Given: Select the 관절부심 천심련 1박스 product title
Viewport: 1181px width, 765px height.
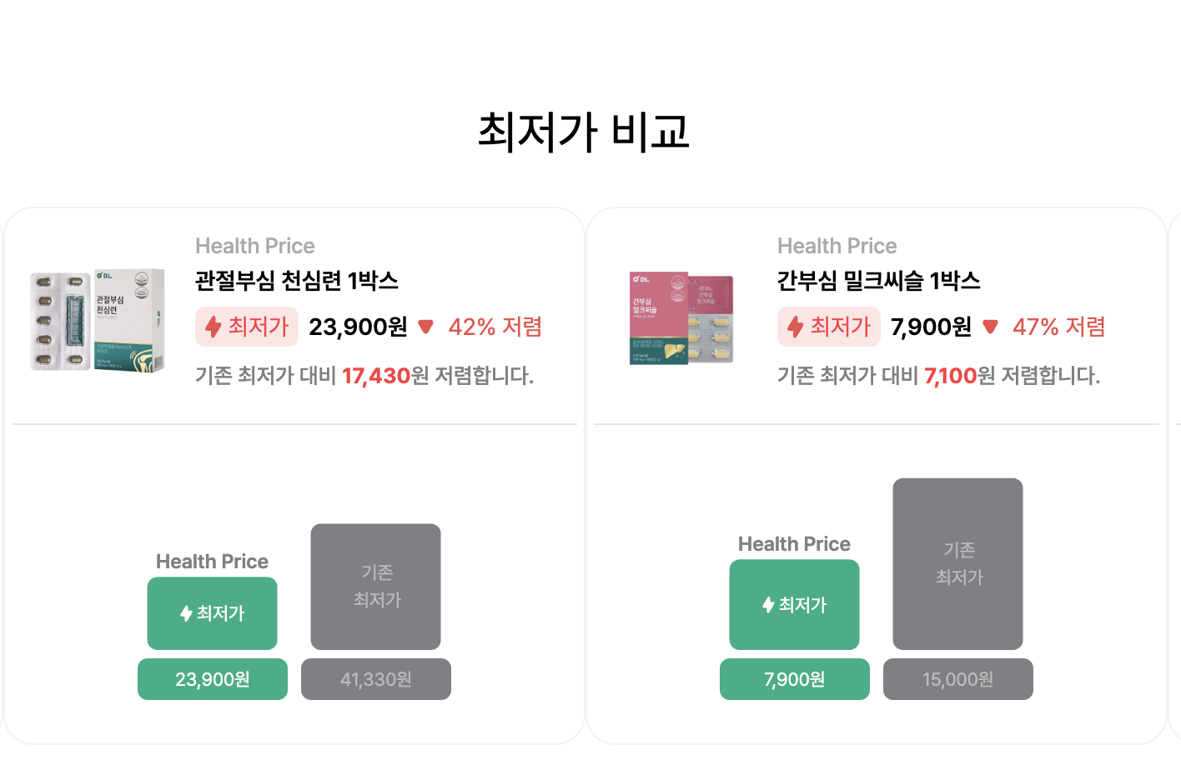Looking at the screenshot, I should 297,282.
